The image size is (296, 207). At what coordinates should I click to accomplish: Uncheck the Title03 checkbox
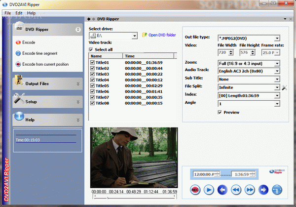click(x=92, y=74)
